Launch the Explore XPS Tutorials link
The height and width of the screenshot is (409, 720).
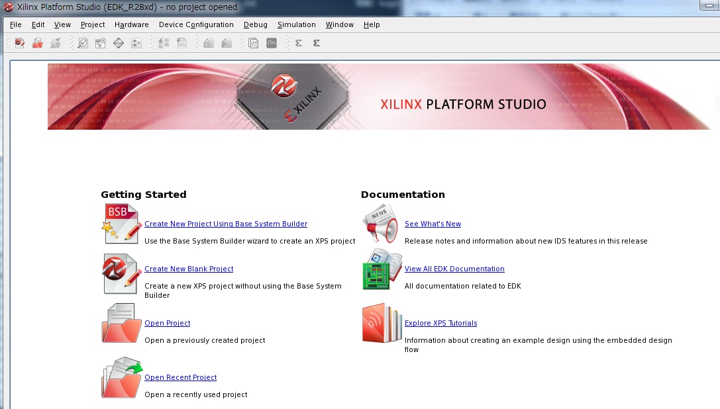pos(441,323)
